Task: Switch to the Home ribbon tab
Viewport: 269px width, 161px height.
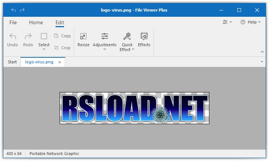Action: tap(36, 22)
